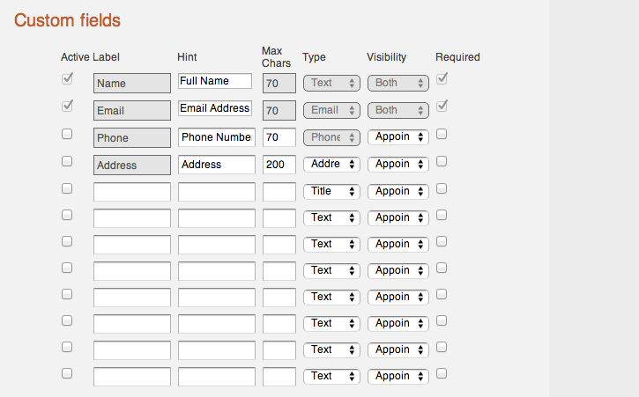
Task: Focus the Max Chars field showing 200
Action: [279, 165]
